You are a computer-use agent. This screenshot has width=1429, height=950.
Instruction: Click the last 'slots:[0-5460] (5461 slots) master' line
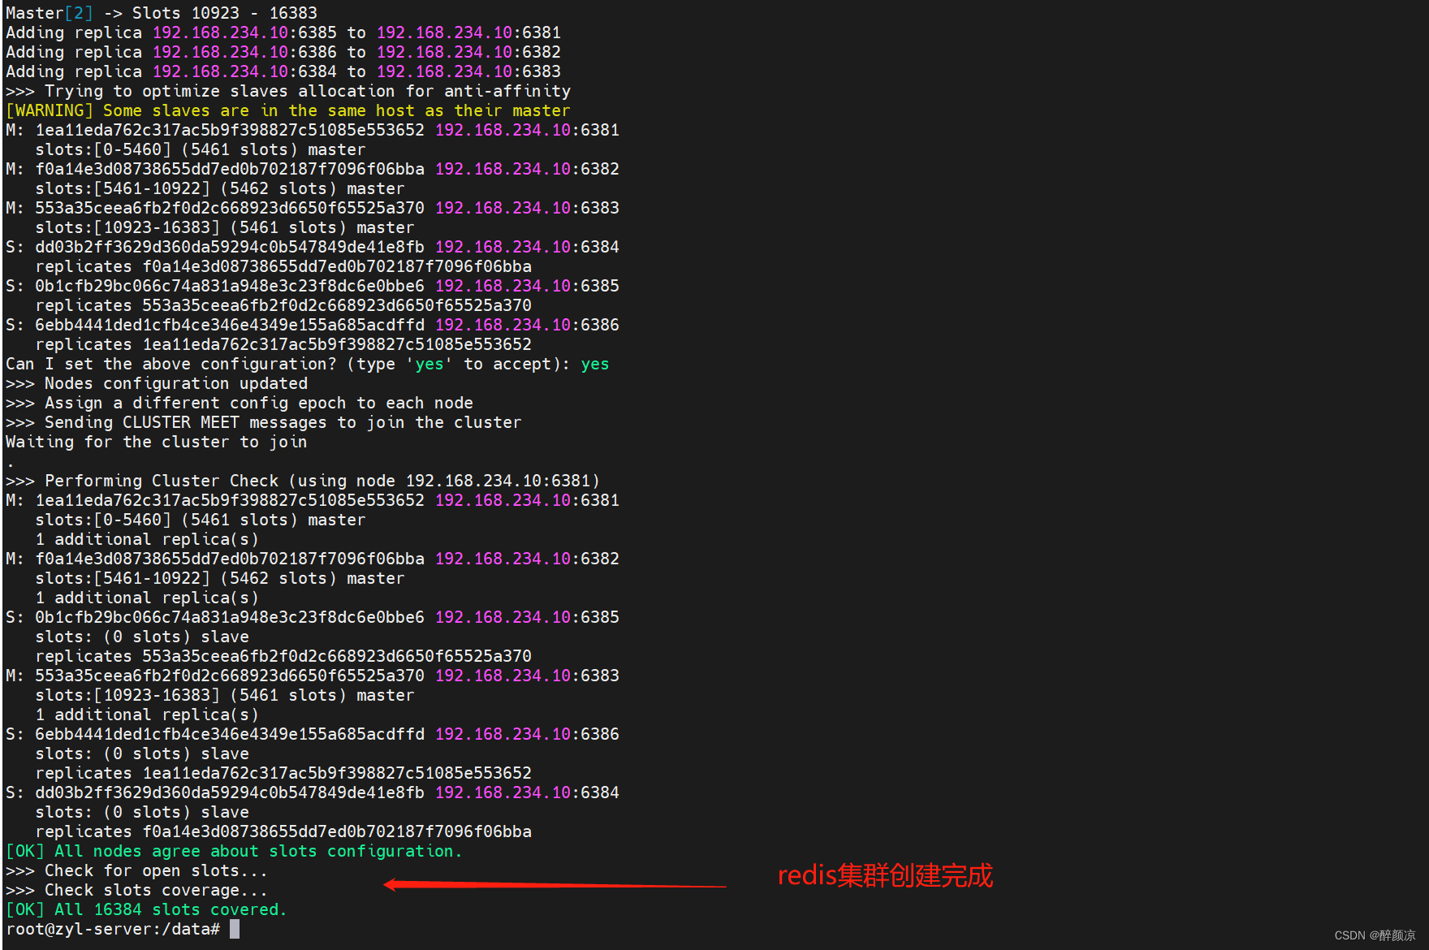pyautogui.click(x=201, y=520)
